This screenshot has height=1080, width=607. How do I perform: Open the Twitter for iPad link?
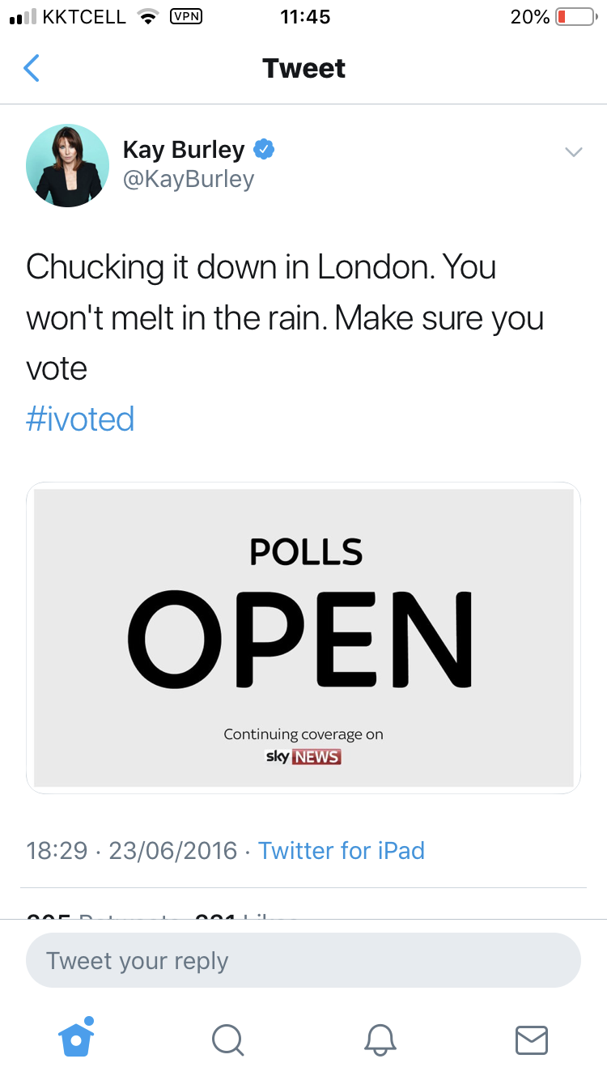[342, 851]
